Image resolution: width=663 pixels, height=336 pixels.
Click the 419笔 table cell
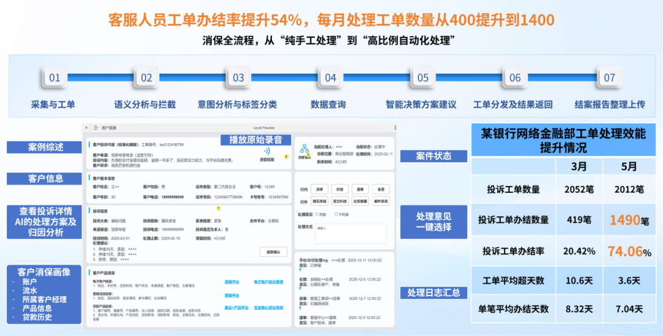coord(579,220)
